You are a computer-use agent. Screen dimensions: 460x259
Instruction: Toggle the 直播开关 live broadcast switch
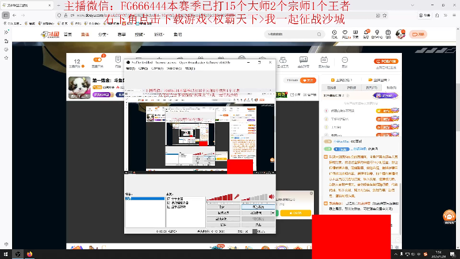pos(97,60)
